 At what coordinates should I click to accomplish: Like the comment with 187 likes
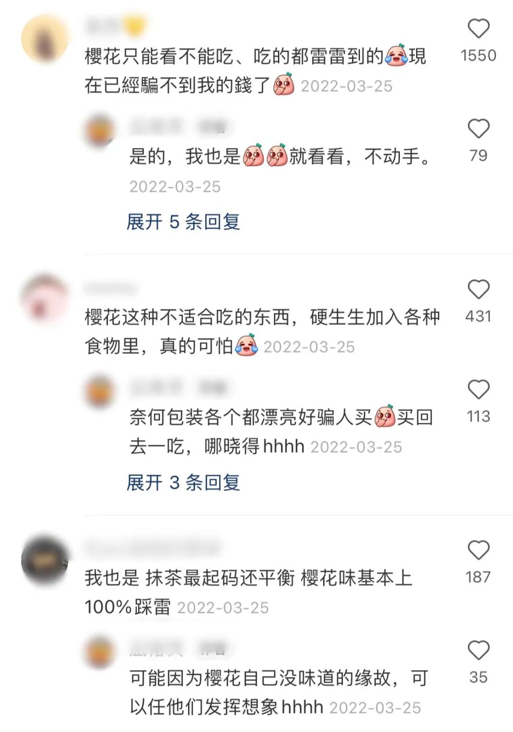[x=478, y=550]
